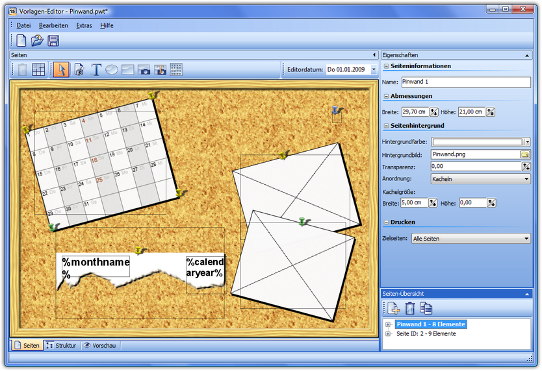Browse for Hintergrundbild with folder button
The width and height of the screenshot is (542, 371).
click(525, 154)
